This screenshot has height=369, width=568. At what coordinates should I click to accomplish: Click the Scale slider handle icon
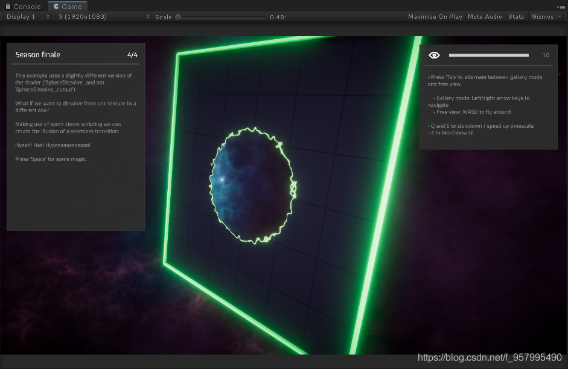coord(177,17)
